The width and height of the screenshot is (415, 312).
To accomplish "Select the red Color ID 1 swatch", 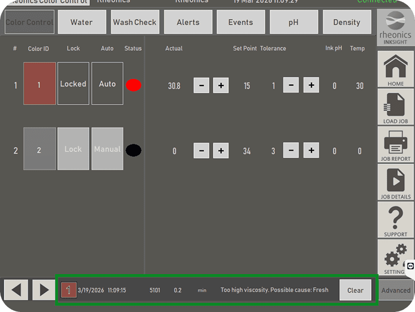I will point(40,83).
